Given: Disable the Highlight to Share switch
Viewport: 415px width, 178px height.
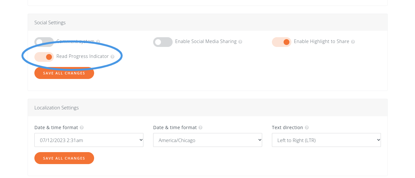Looking at the screenshot, I should (x=282, y=42).
